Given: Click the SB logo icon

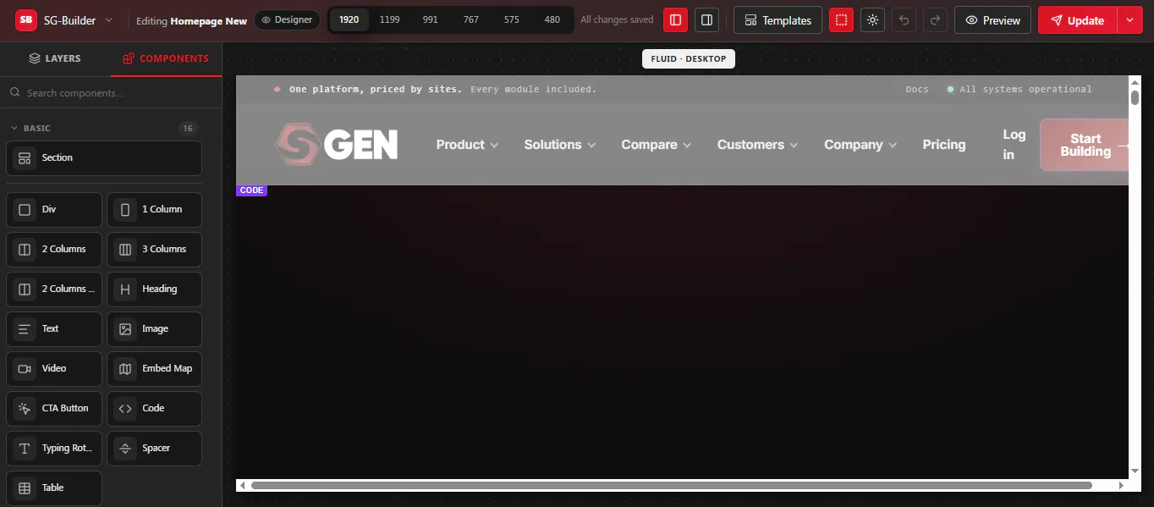Looking at the screenshot, I should (x=26, y=19).
